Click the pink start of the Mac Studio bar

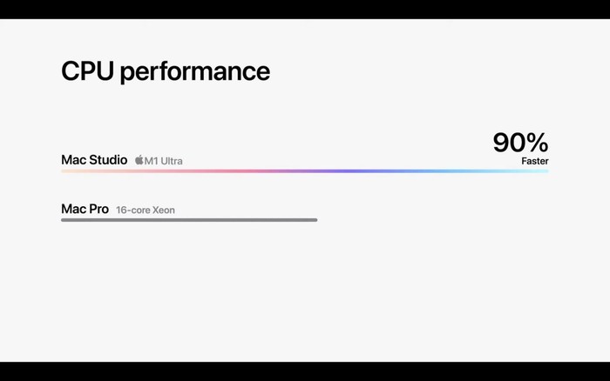coord(78,170)
